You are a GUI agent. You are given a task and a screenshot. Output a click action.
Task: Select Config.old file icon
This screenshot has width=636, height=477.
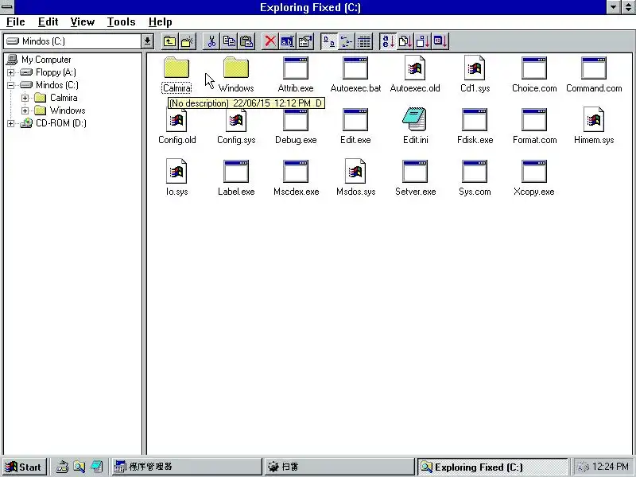176,120
